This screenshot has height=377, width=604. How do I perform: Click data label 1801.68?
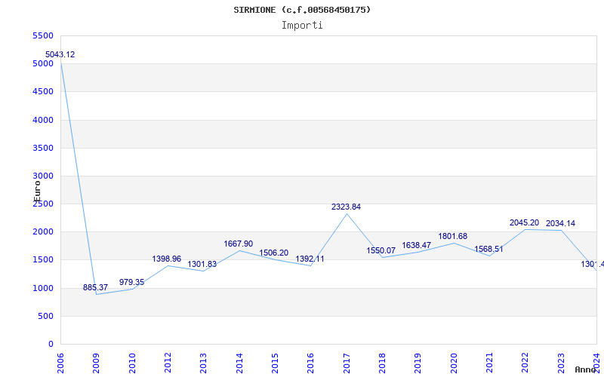point(452,236)
